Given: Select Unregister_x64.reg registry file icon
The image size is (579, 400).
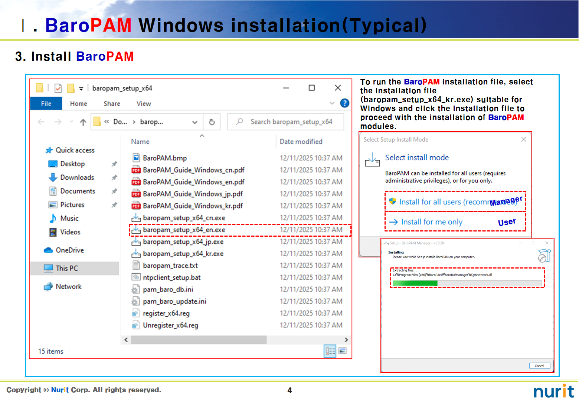Looking at the screenshot, I should [136, 325].
